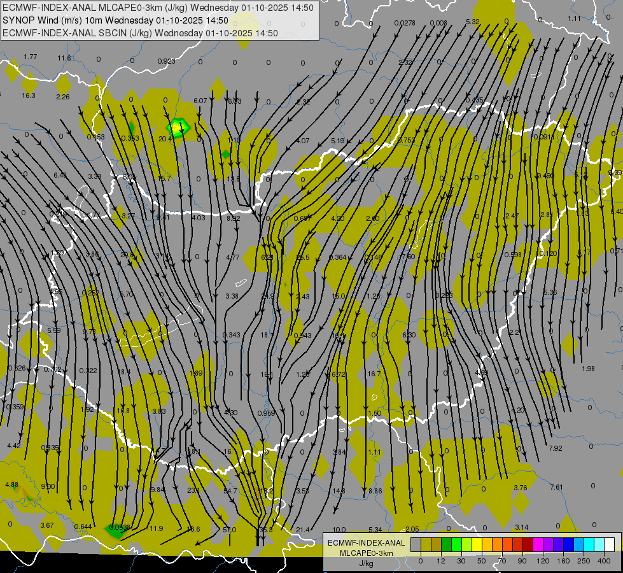
Task: Click the map value 5.32
Action: [x=472, y=22]
